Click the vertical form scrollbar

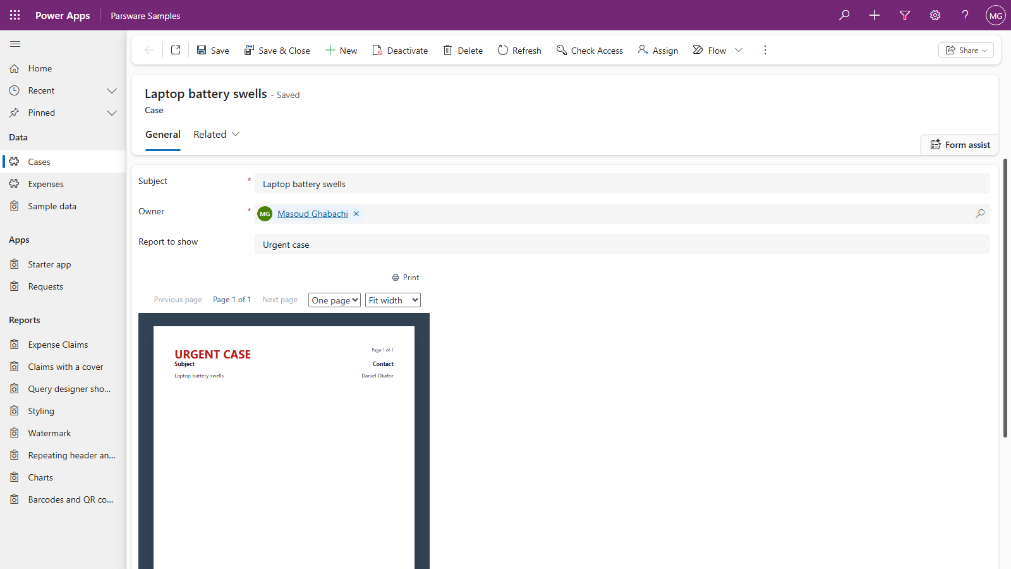[1005, 298]
